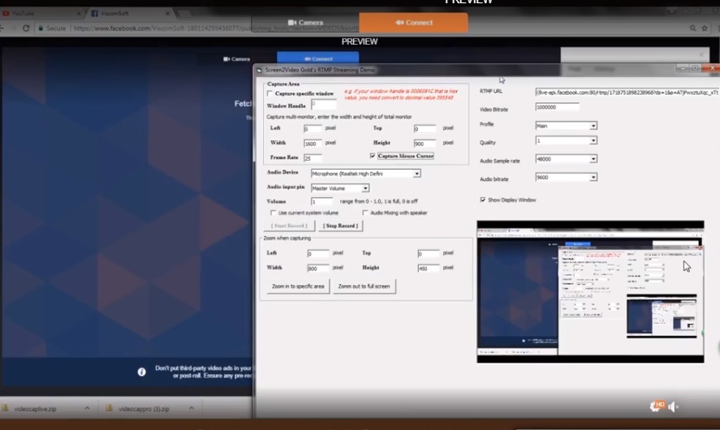Uncheck Show Display Window

[x=484, y=200]
